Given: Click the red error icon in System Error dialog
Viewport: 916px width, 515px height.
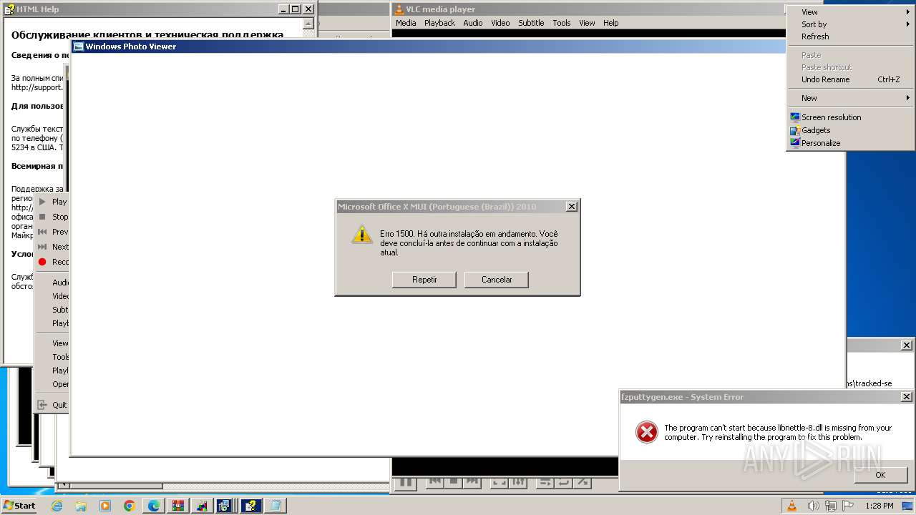Looking at the screenshot, I should click(x=646, y=431).
